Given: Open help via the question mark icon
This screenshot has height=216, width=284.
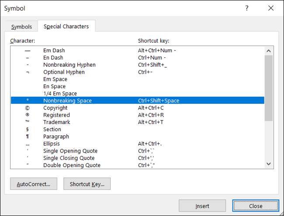Looking at the screenshot, I should click(x=247, y=8).
